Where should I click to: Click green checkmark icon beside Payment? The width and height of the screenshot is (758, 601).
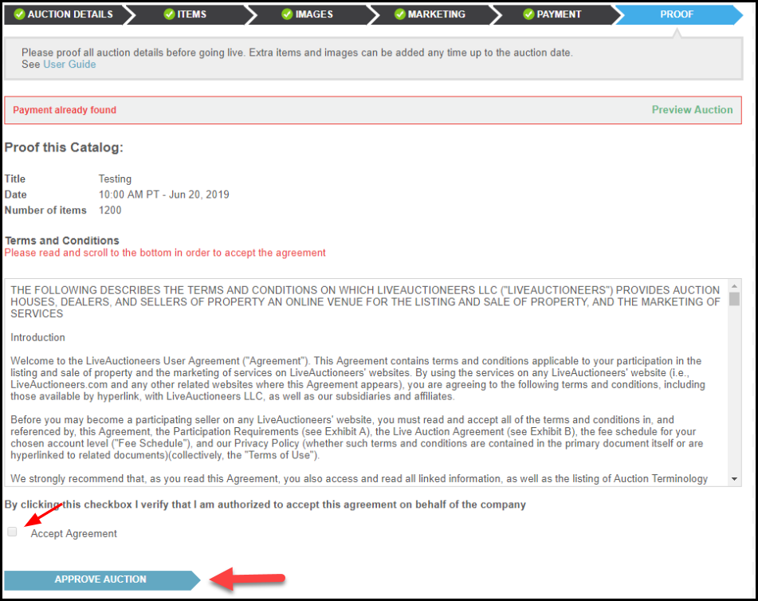pos(528,14)
